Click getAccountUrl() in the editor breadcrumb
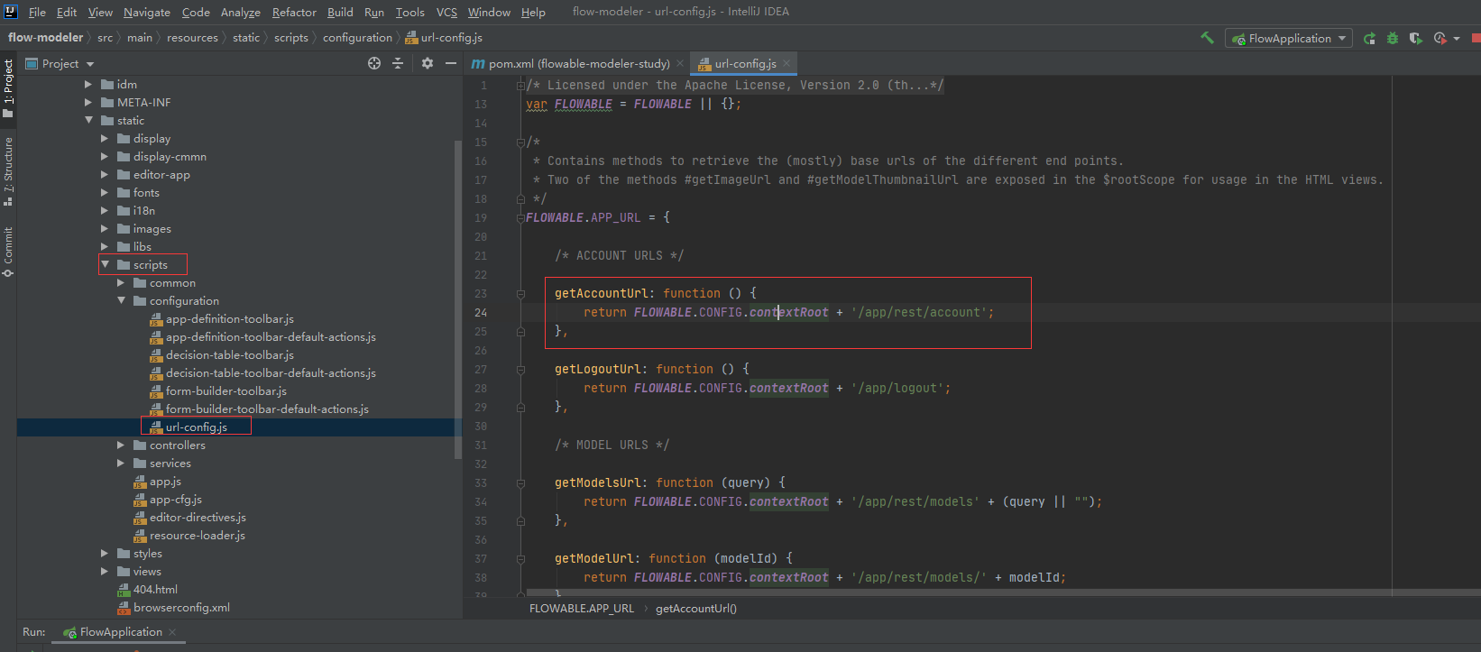Image resolution: width=1481 pixels, height=652 pixels. 696,608
